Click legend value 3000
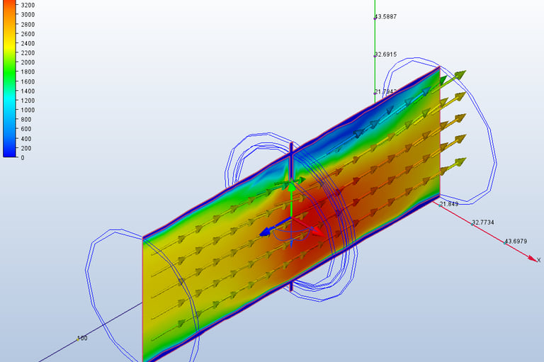Image resolution: width=544 pixels, height=362 pixels. click(28, 15)
